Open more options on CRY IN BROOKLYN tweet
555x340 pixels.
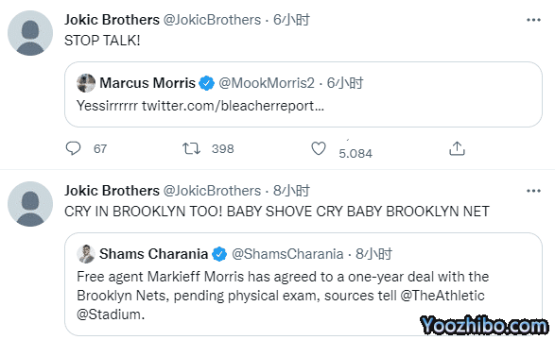pyautogui.click(x=533, y=191)
